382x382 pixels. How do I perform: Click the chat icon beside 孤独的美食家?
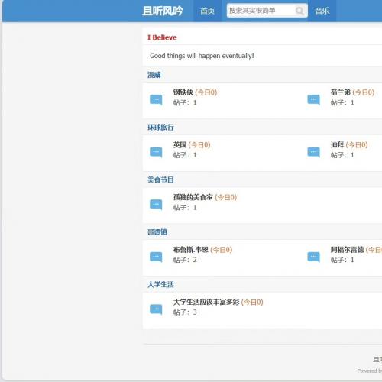(x=156, y=205)
